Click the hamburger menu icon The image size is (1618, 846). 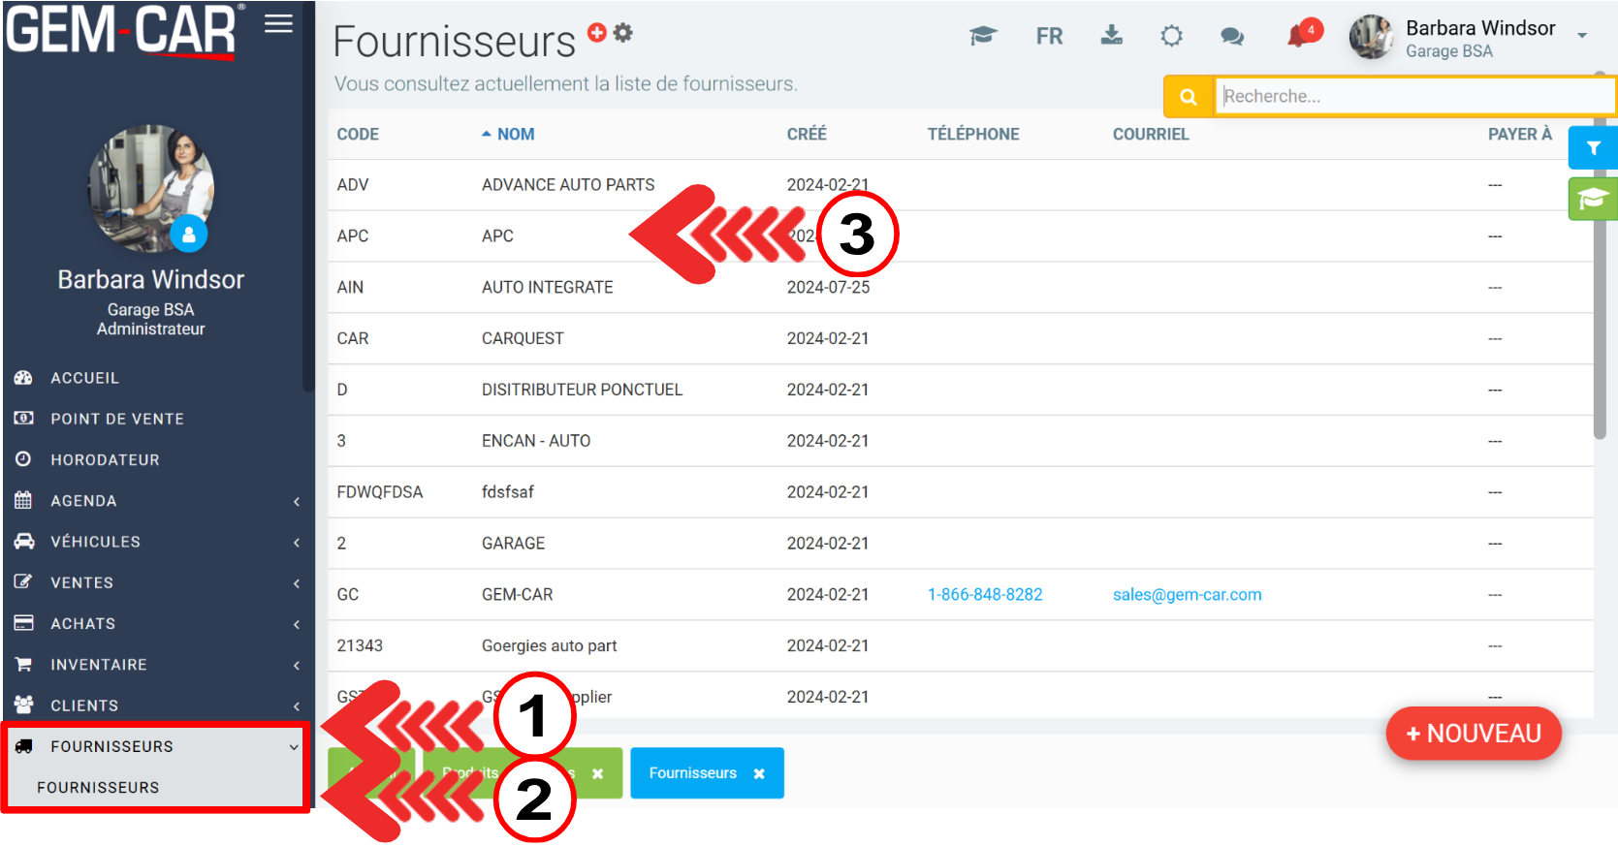[x=278, y=24]
